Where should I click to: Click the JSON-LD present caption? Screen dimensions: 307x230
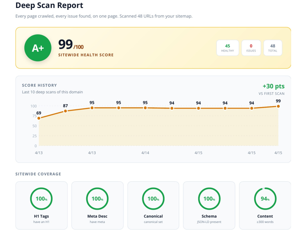(209, 222)
